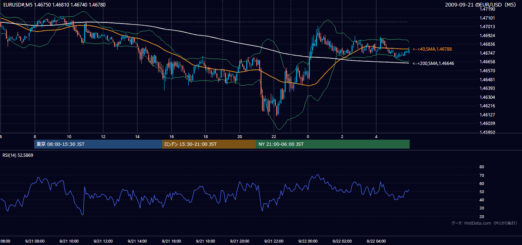Click the 9/21 18:00 time label
Viewport: 522px width, 245px height.
pyautogui.click(x=205, y=241)
